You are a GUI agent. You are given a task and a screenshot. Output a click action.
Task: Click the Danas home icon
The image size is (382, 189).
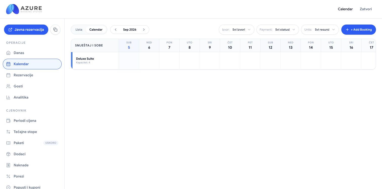tap(8, 53)
